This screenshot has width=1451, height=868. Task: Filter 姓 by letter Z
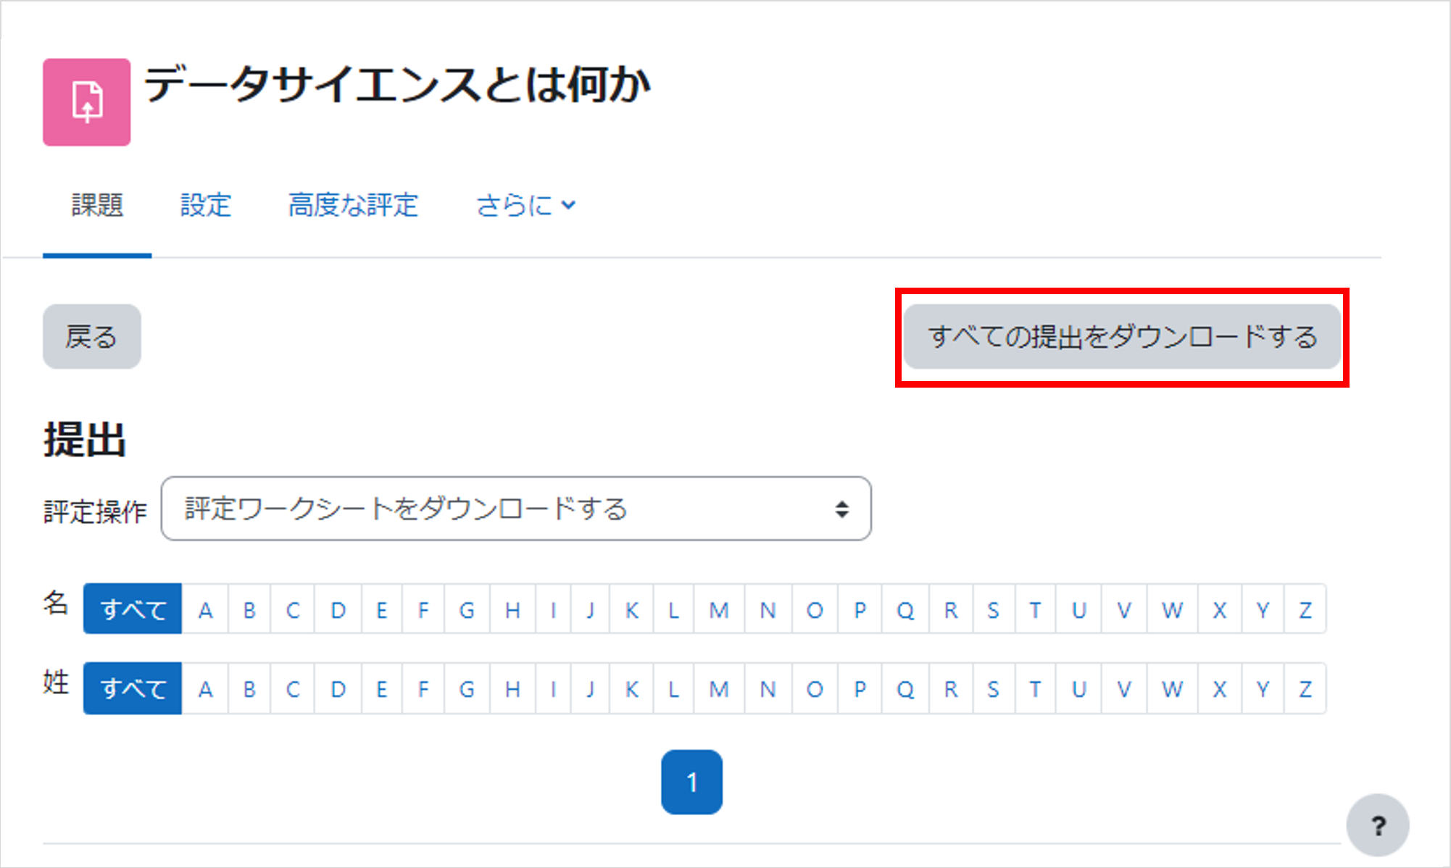1305,688
